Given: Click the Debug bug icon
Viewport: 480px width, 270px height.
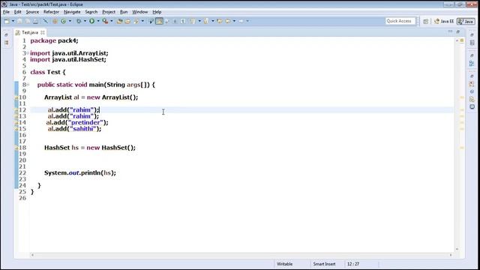Looking at the screenshot, I should click(79, 21).
